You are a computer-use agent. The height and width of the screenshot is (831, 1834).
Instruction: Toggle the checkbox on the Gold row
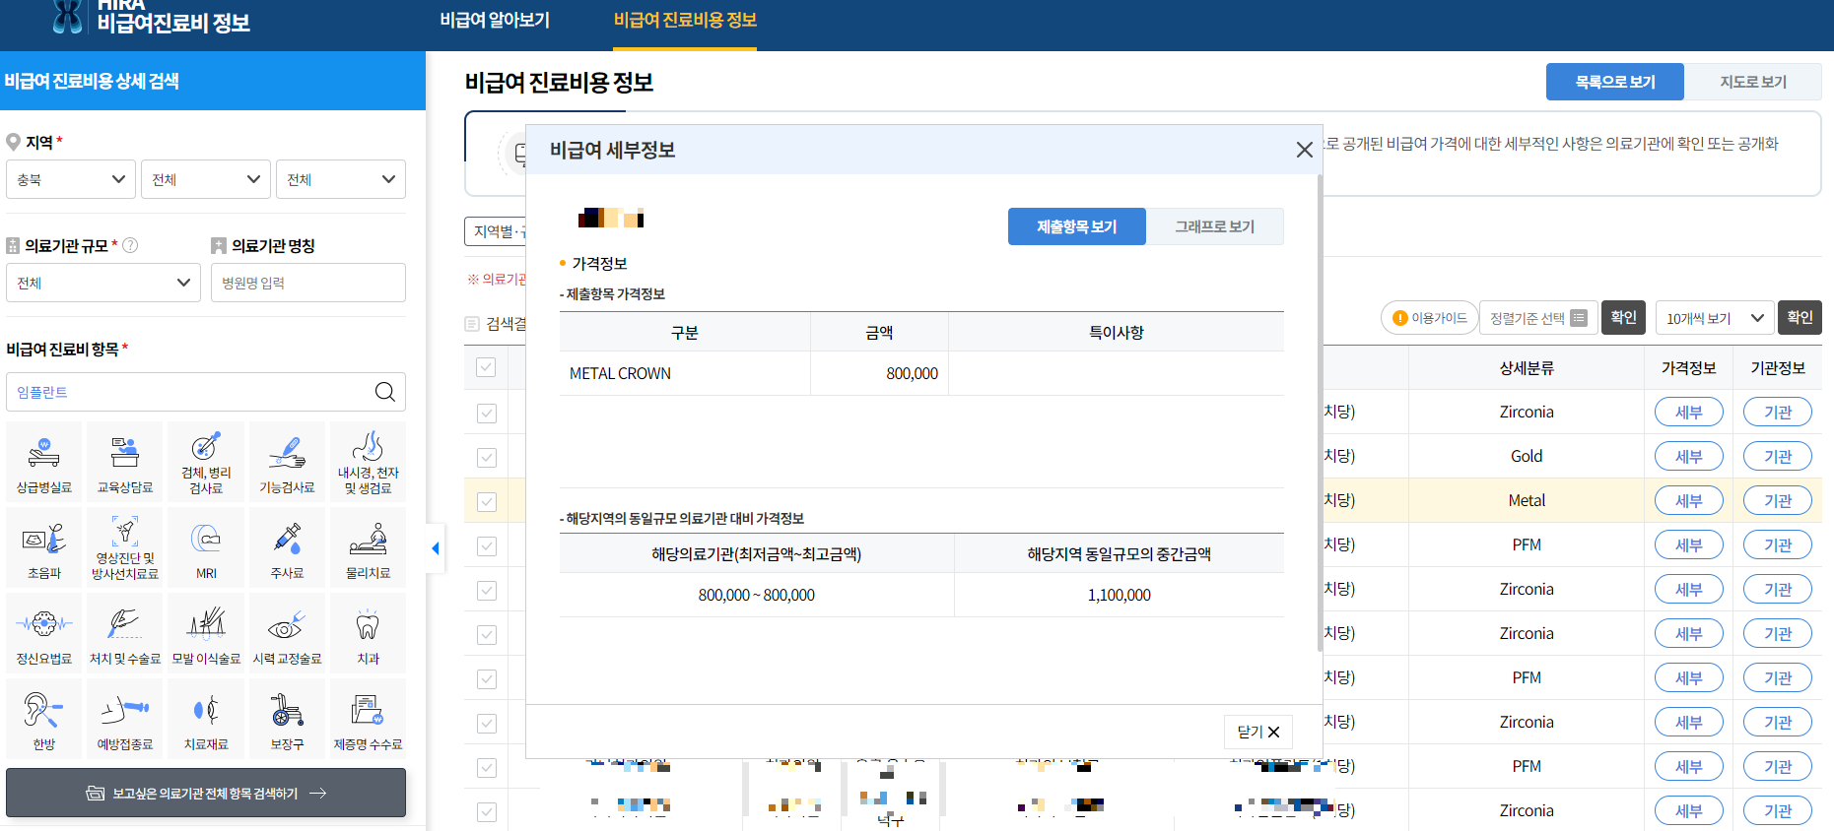[487, 458]
